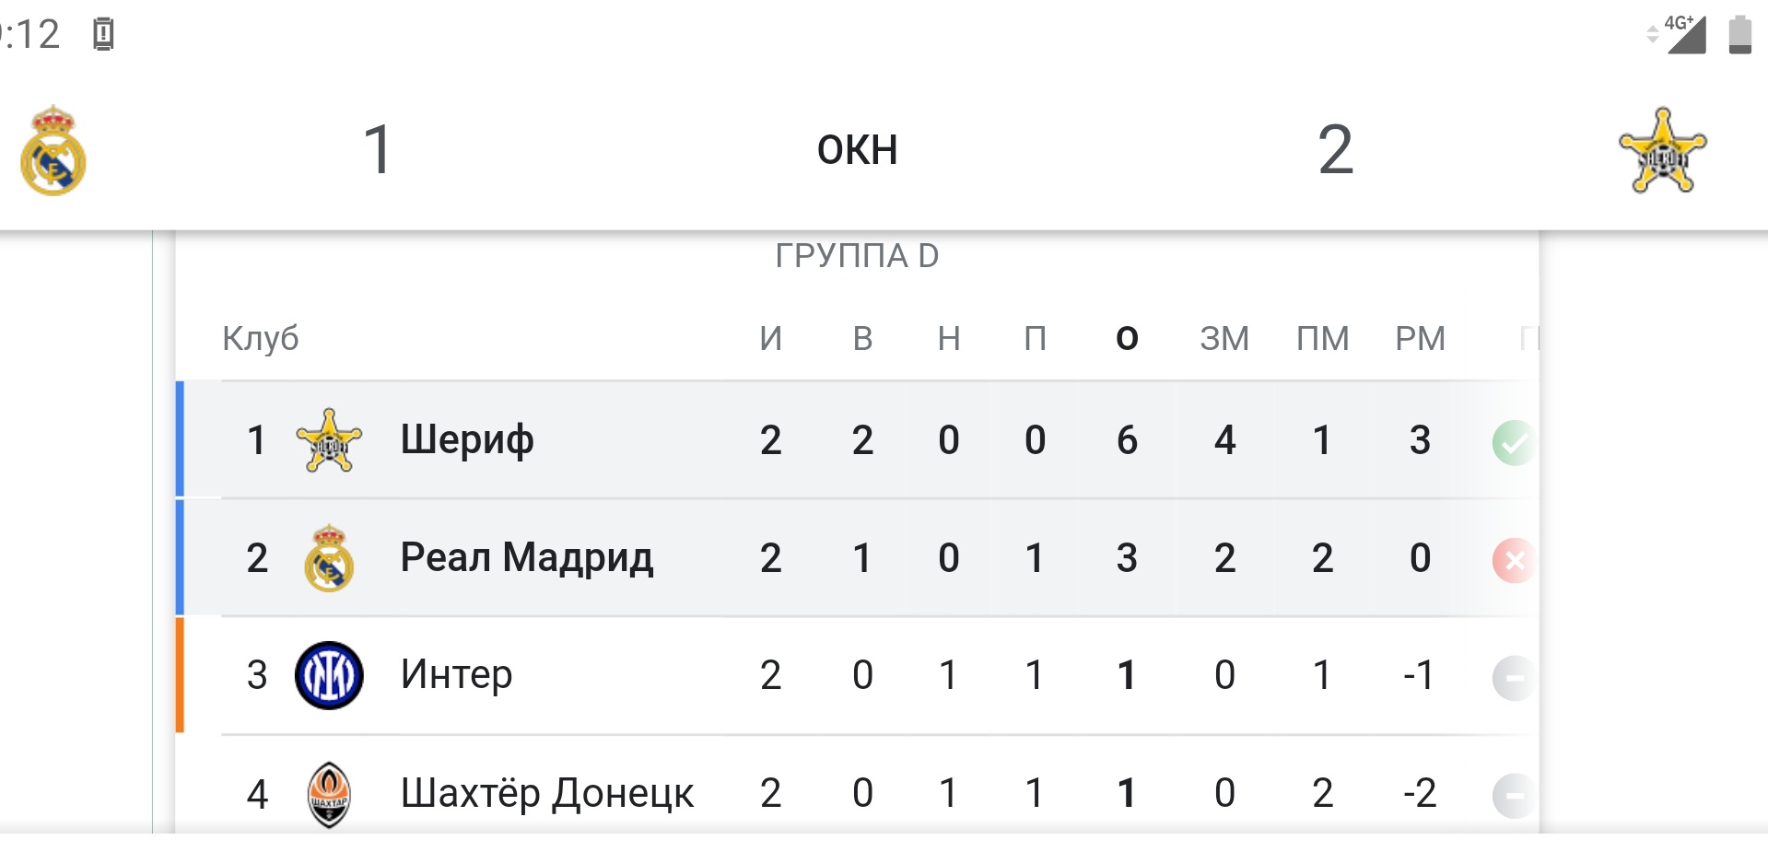The width and height of the screenshot is (1768, 852).
Task: Select the Шахтёр Донецк team name
Action: pyautogui.click(x=547, y=793)
